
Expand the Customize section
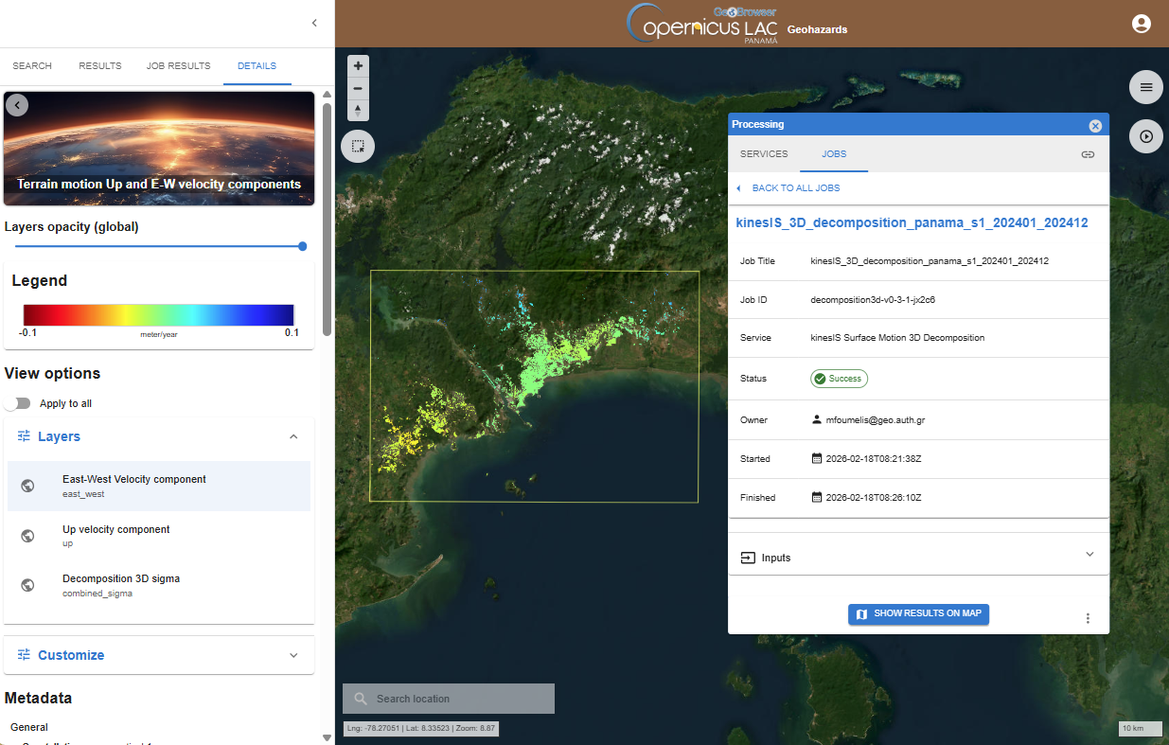pyautogui.click(x=293, y=655)
